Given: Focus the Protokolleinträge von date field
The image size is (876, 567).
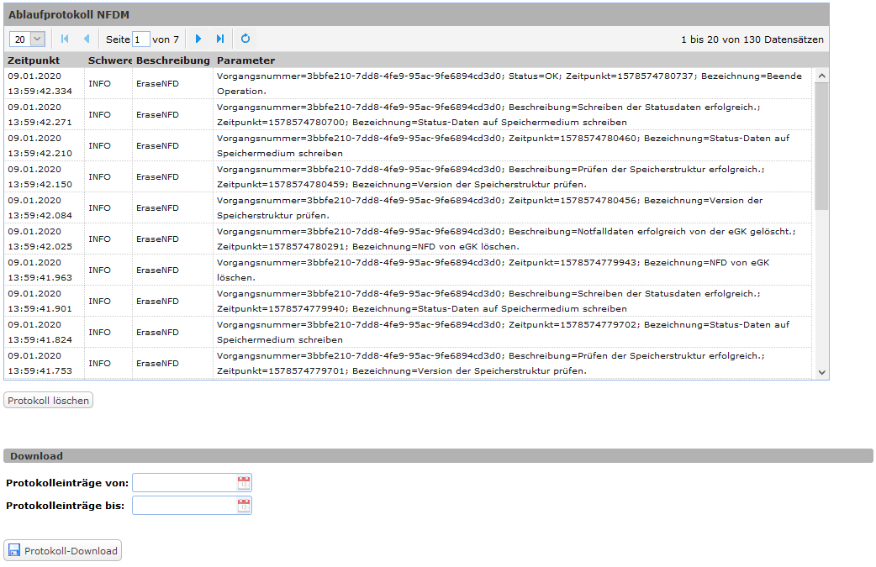Looking at the screenshot, I should coord(184,482).
